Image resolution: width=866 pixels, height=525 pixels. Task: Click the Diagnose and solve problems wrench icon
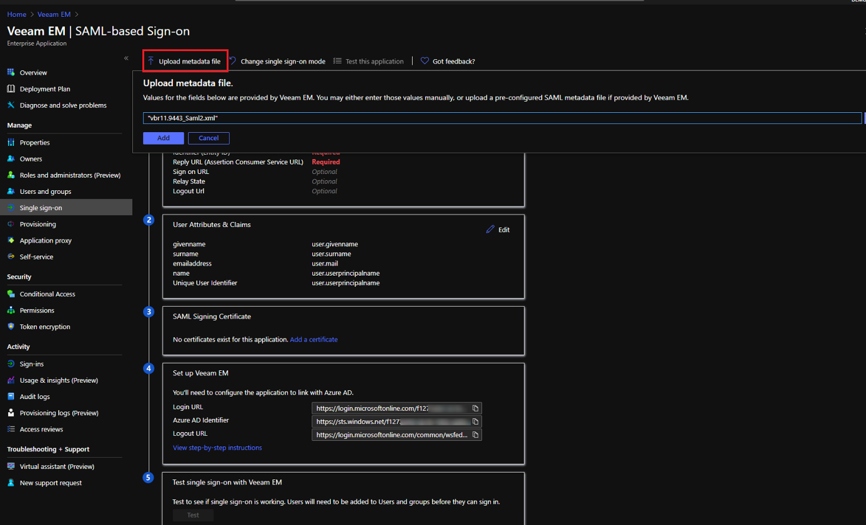pos(11,105)
